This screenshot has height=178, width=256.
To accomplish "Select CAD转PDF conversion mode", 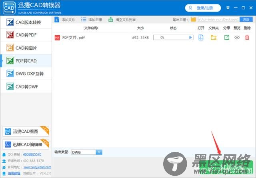I will (x=26, y=35).
